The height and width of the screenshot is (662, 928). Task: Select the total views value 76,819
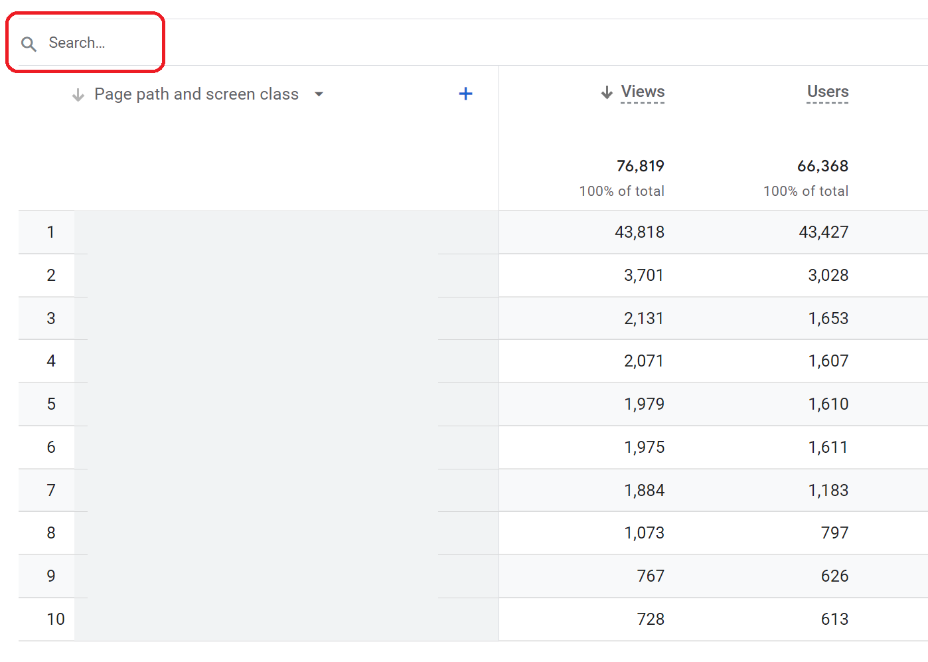(641, 166)
